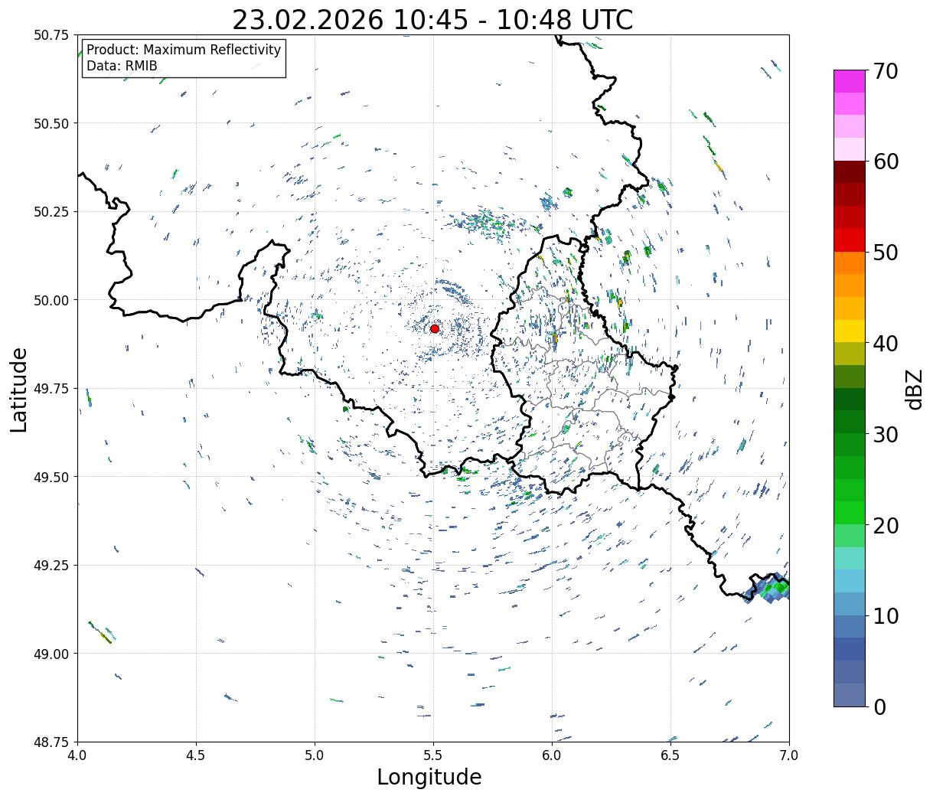Click the colorbar tick label 10

tap(886, 615)
